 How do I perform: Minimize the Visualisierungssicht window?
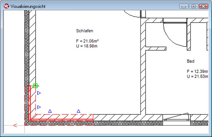(183, 6)
